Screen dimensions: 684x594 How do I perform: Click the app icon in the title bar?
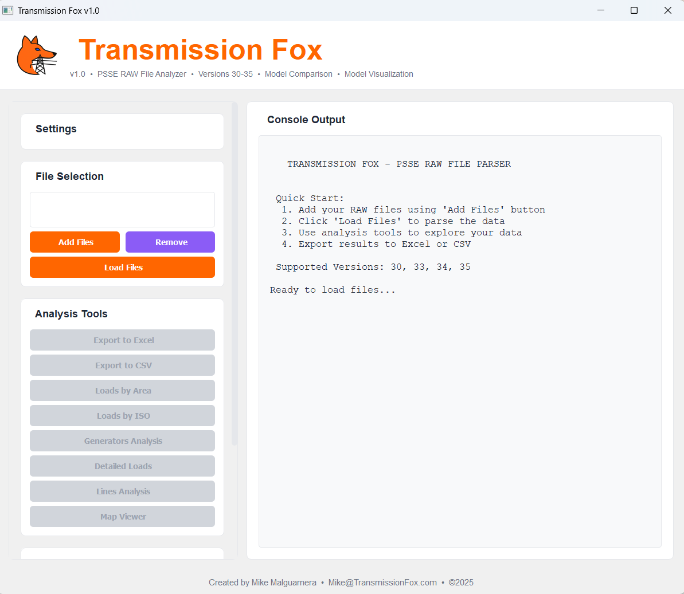[x=7, y=10]
